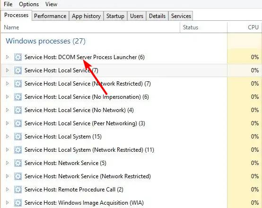
Task: Expand Service Host: DCOM Server Process Launcher
Action: point(7,57)
